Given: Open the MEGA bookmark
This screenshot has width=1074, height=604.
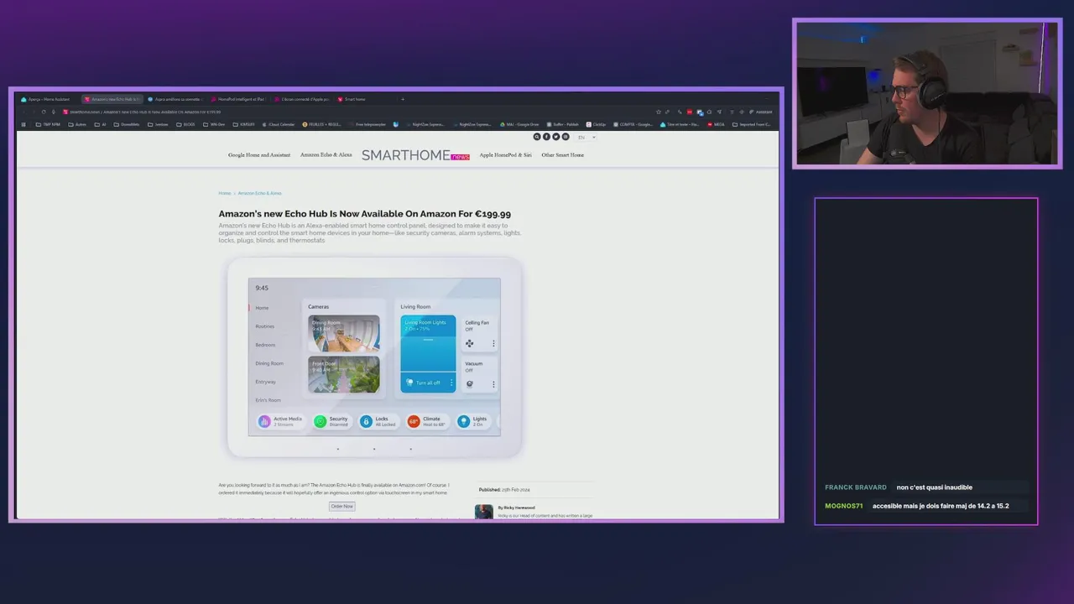Looking at the screenshot, I should pyautogui.click(x=717, y=124).
